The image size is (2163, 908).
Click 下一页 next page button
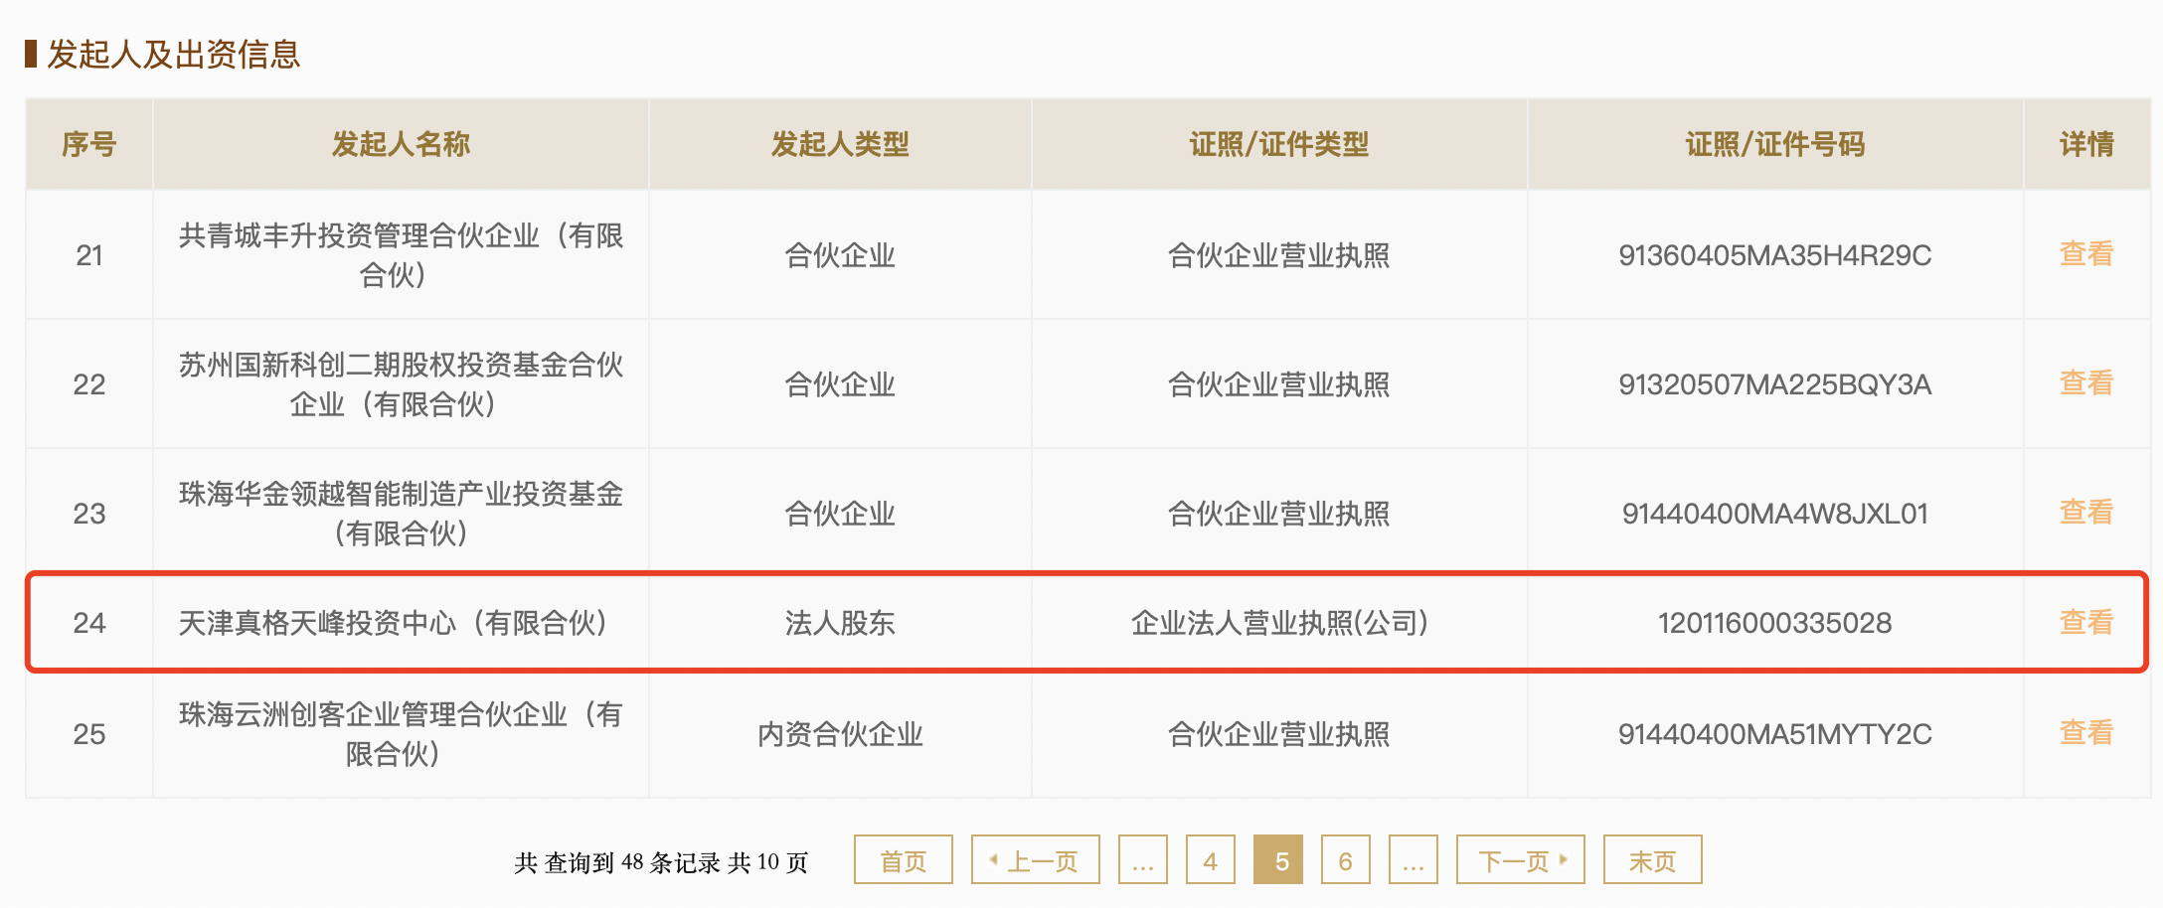pos(1520,860)
